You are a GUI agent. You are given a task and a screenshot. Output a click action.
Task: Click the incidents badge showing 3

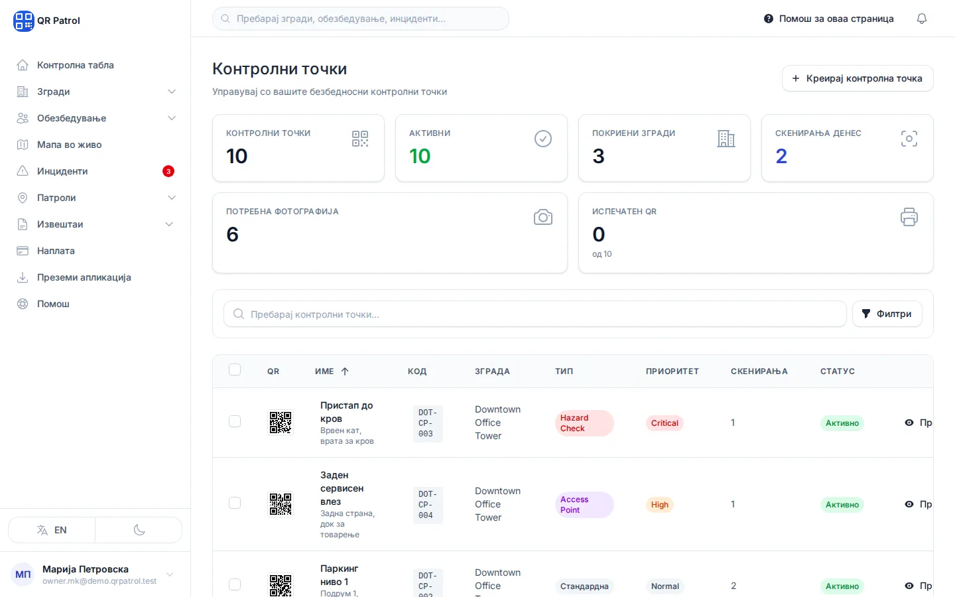[168, 171]
